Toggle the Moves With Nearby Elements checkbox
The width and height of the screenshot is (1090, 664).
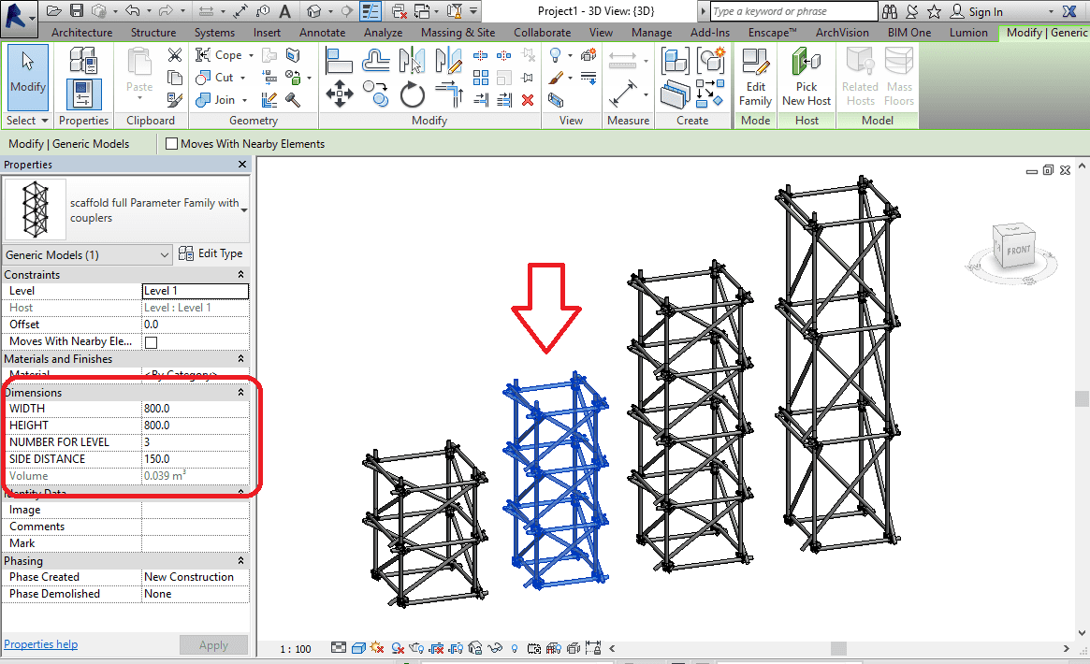coord(172,144)
